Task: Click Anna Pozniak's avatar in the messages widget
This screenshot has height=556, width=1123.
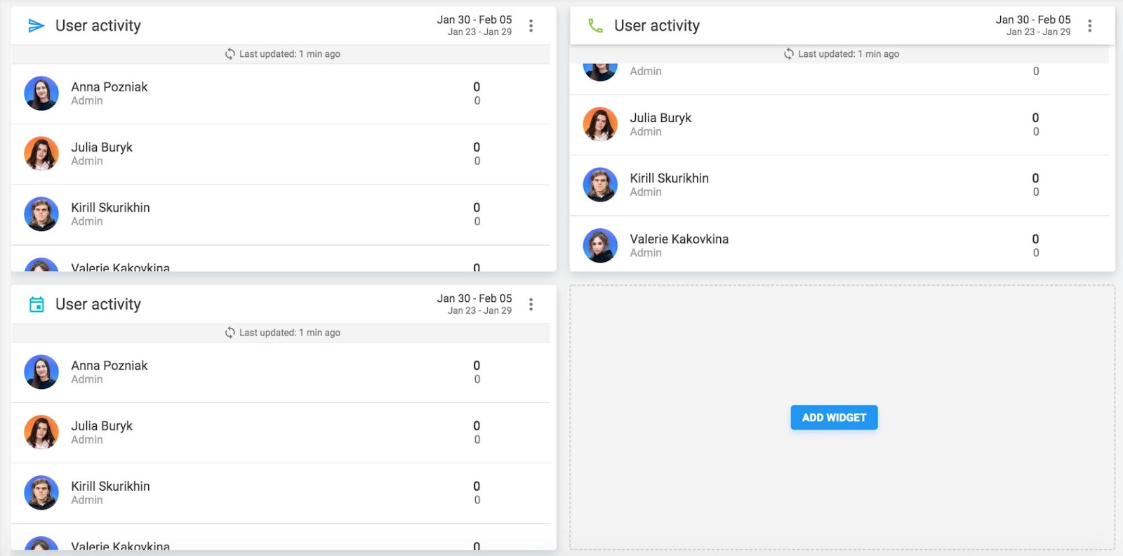Action: (x=41, y=93)
